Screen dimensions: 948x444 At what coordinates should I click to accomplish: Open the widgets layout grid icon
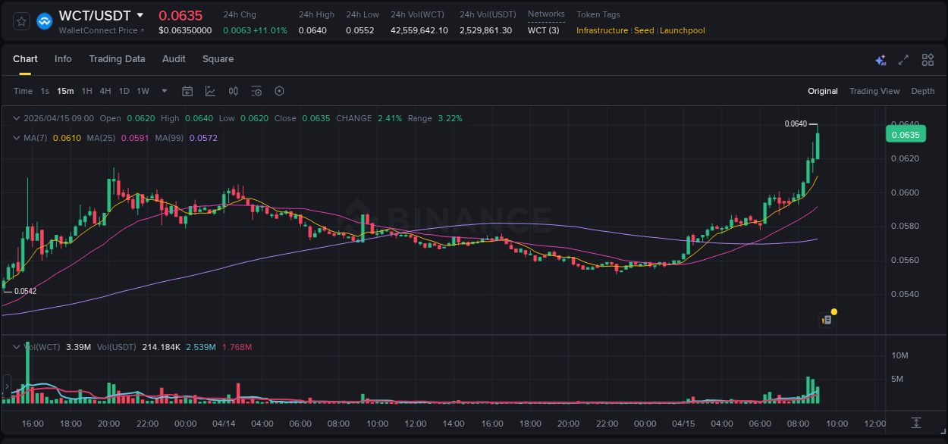pyautogui.click(x=927, y=59)
